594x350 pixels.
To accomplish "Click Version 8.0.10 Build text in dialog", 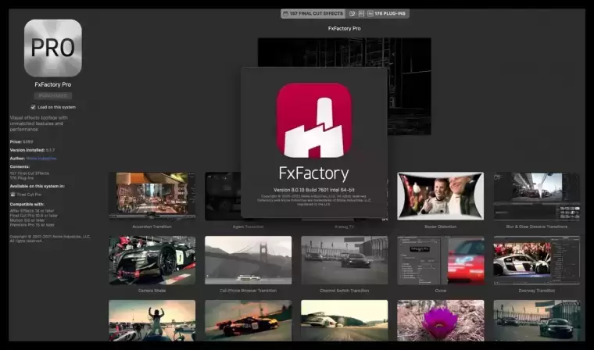I will click(314, 190).
